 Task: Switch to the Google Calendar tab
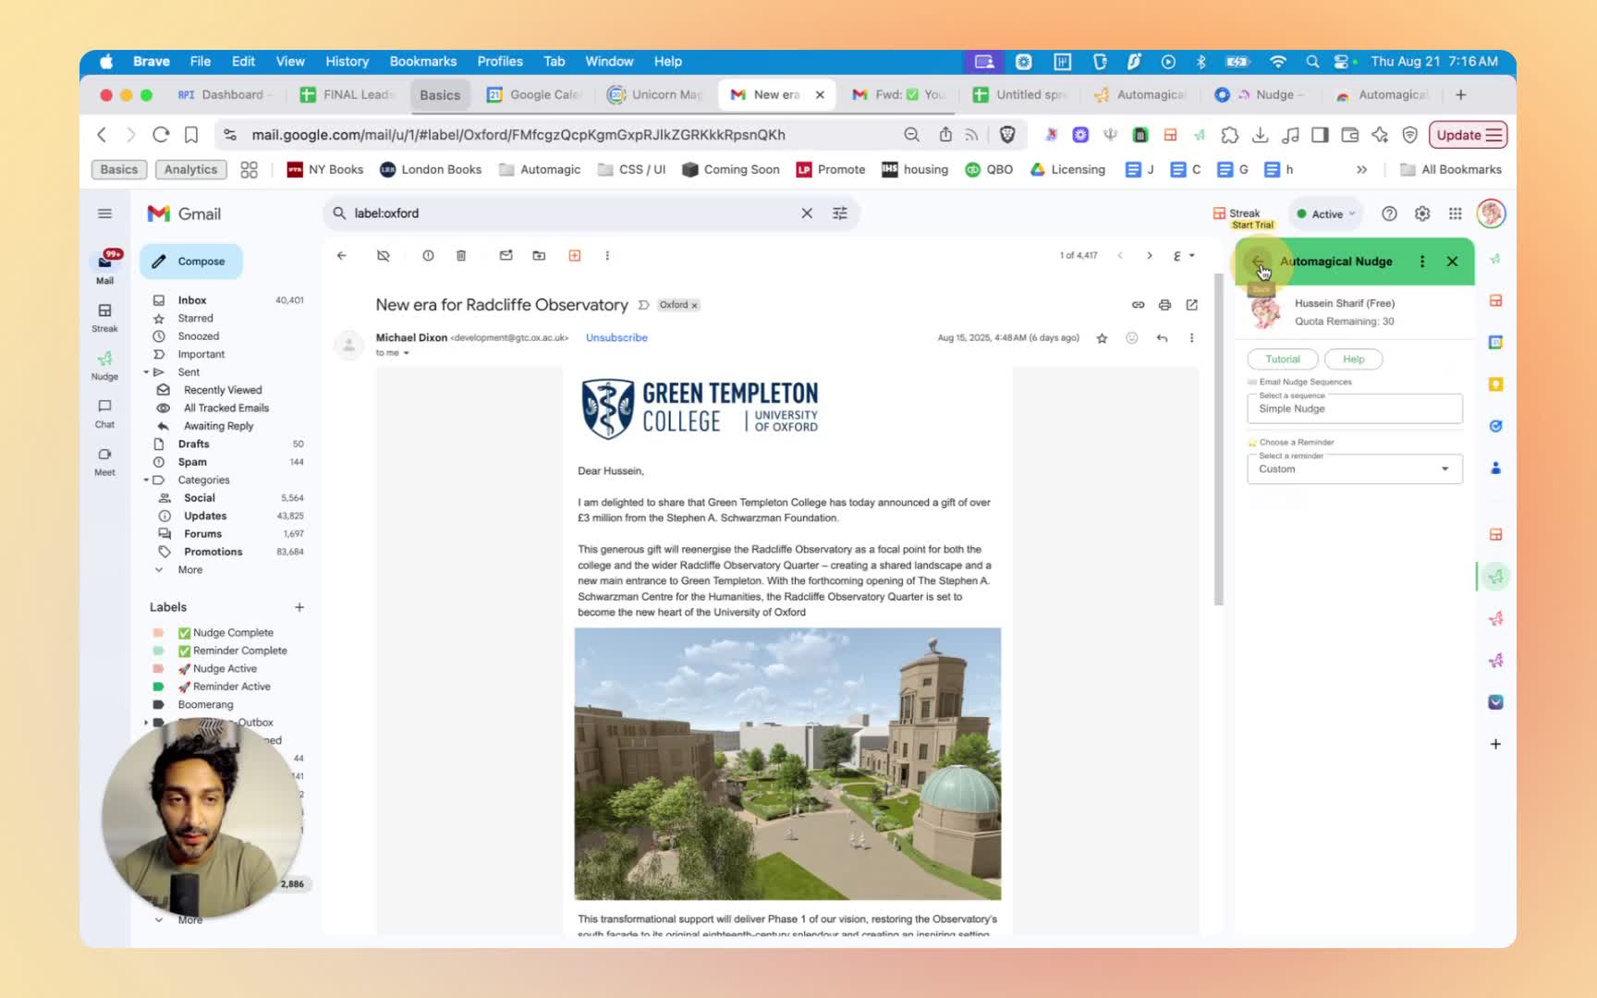click(x=542, y=94)
